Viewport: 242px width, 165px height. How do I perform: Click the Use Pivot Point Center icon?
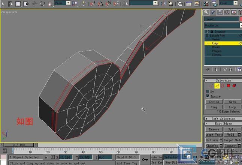75,3
